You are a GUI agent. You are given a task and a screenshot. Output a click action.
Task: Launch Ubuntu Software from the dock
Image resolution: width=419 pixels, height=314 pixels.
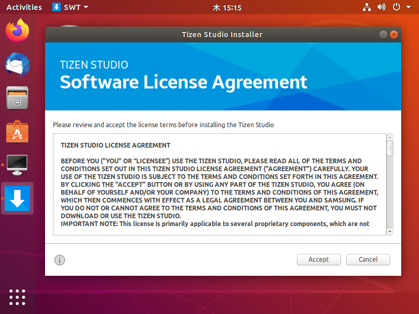click(17, 131)
